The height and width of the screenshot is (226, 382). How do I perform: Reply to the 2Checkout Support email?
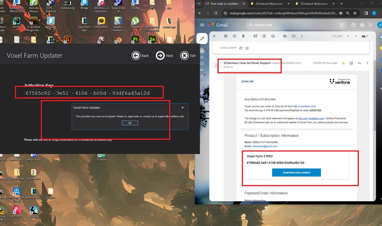[x=359, y=63]
